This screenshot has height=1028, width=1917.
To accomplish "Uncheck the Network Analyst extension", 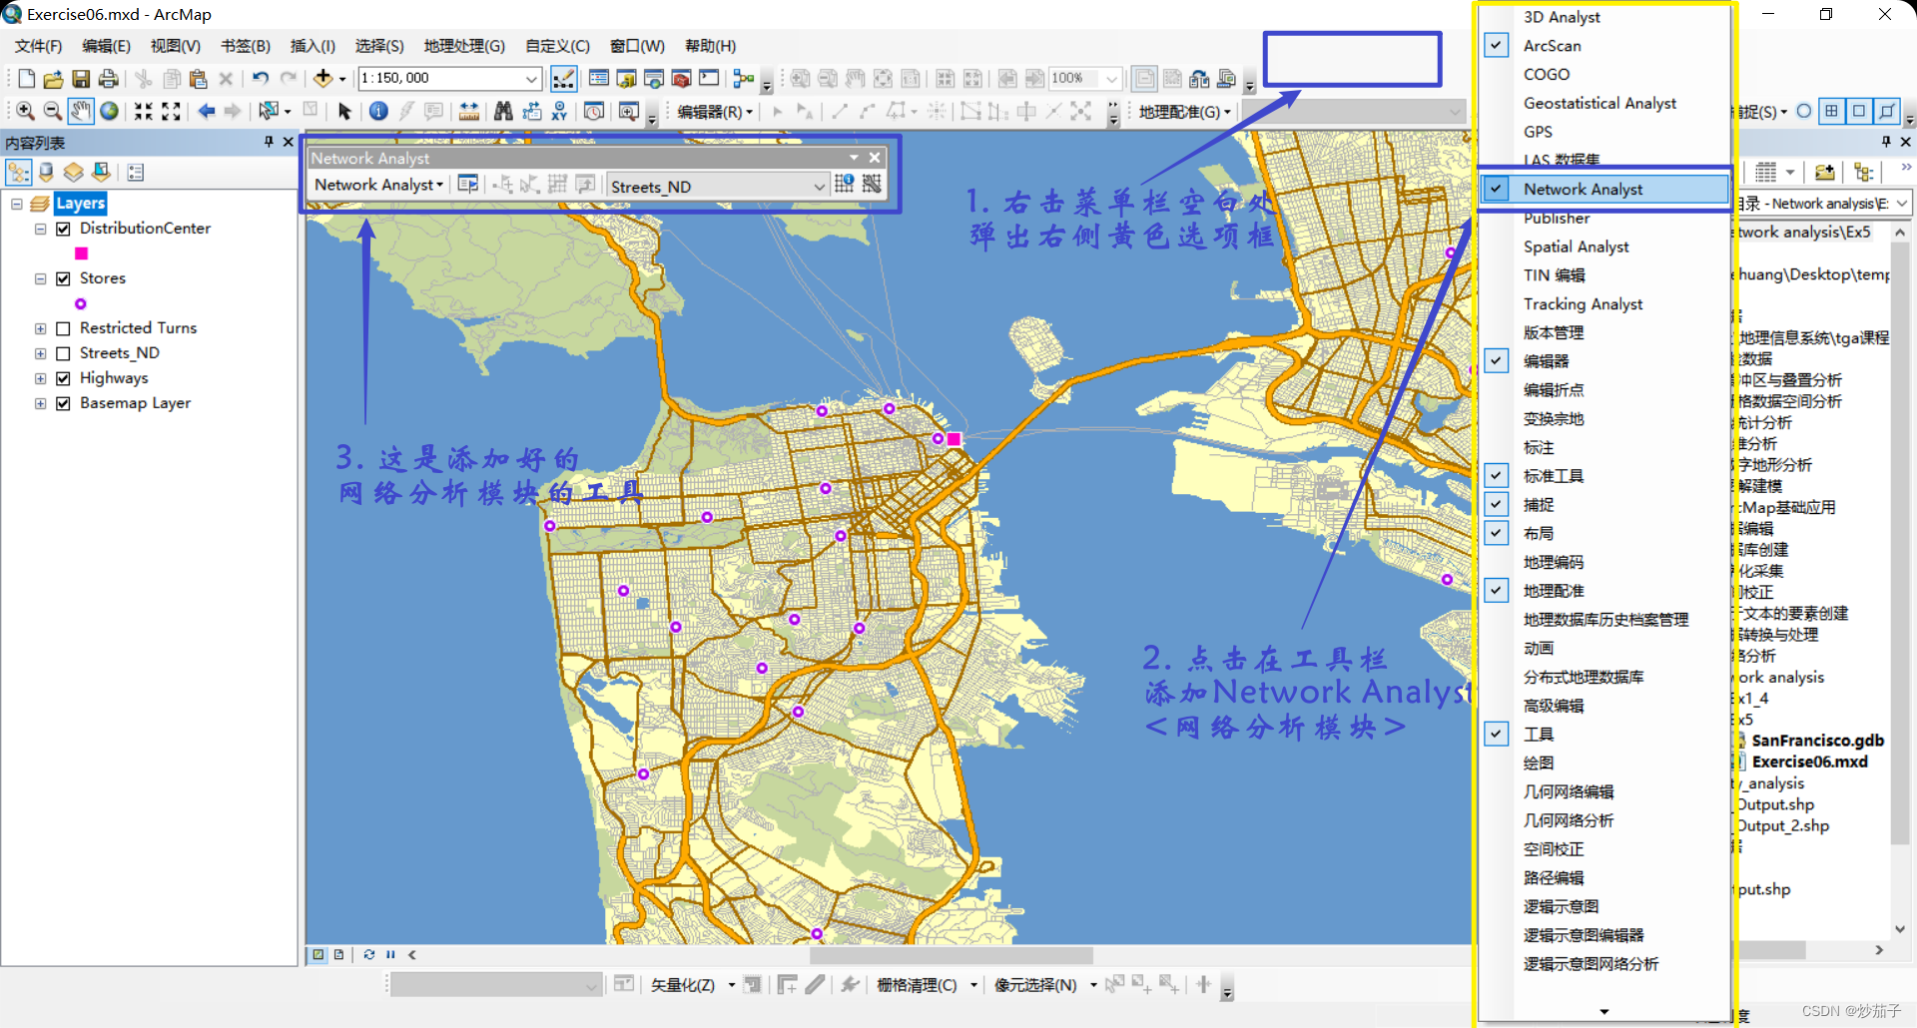I will click(x=1496, y=189).
